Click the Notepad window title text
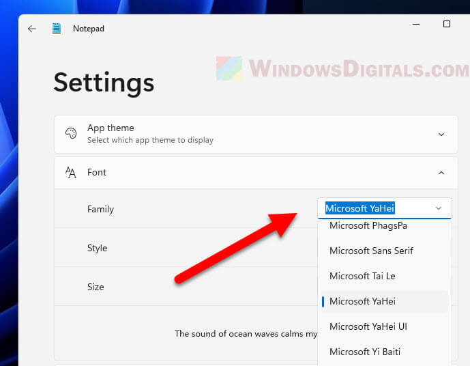 click(x=89, y=29)
